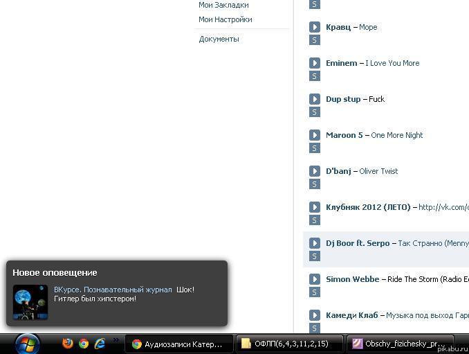Open the Мои Закладки menu item
The width and height of the screenshot is (469, 354).
223,5
